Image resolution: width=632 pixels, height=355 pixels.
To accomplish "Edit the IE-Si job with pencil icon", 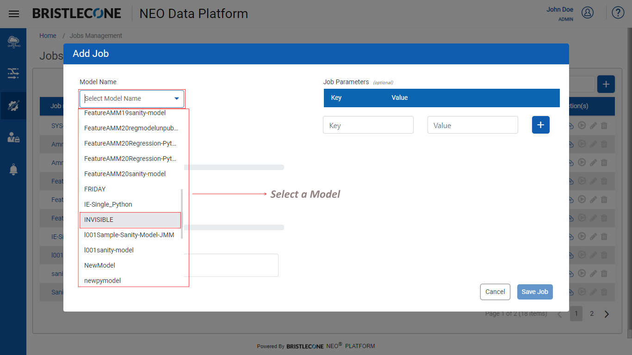I will coord(593,236).
